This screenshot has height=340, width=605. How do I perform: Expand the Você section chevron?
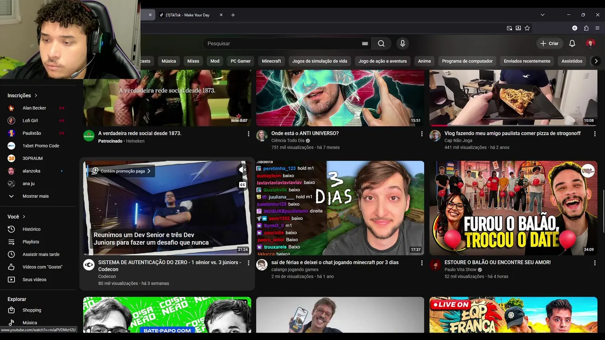(x=24, y=217)
